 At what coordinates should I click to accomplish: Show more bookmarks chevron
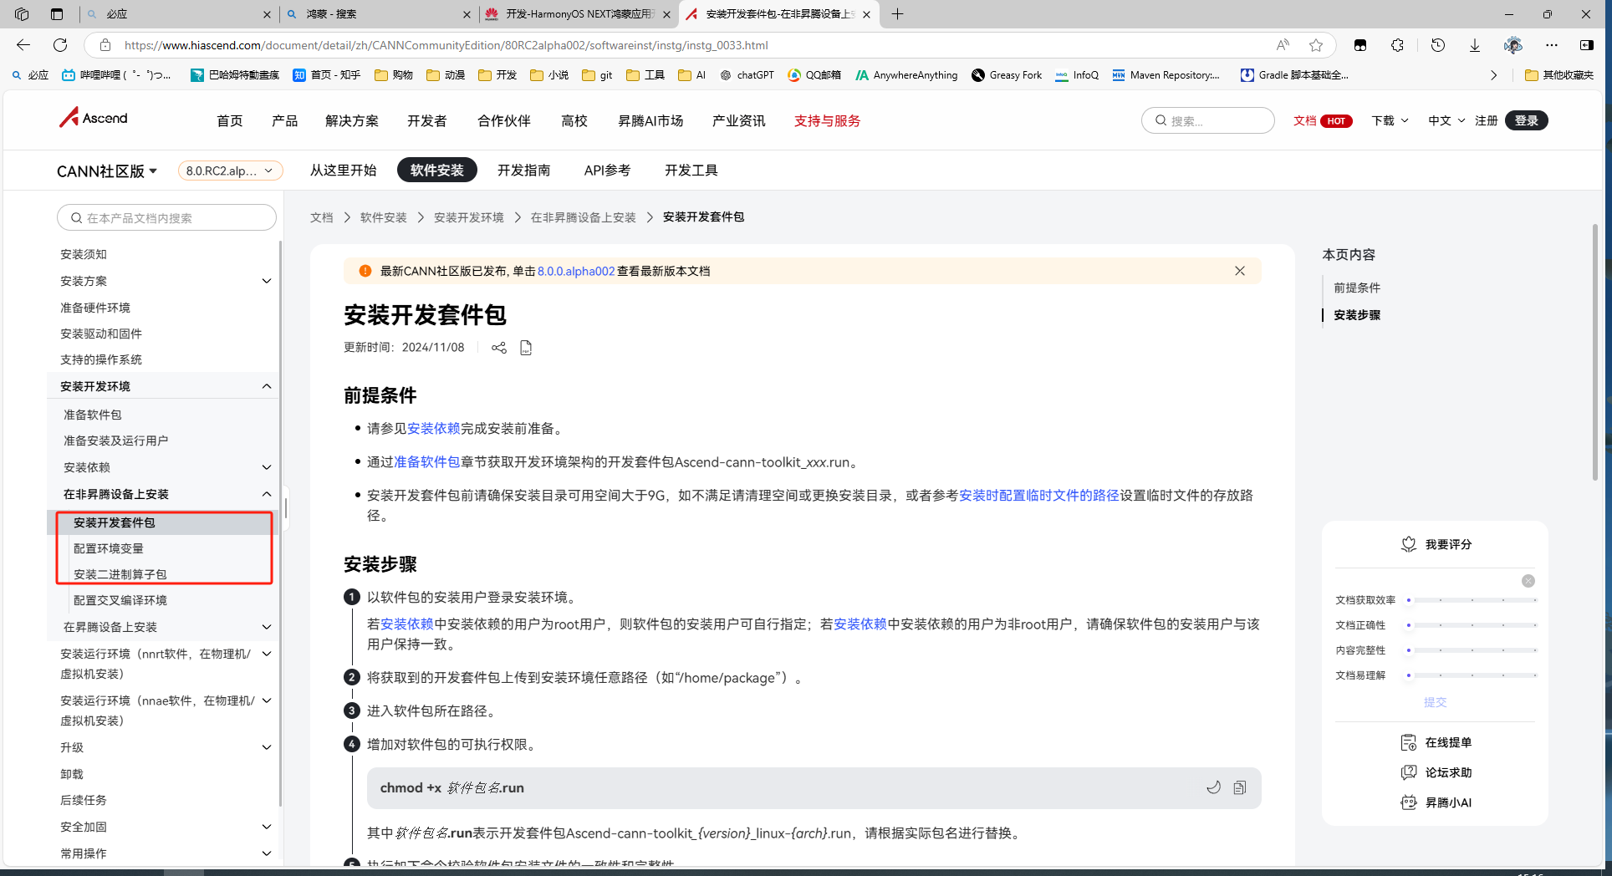(1494, 75)
